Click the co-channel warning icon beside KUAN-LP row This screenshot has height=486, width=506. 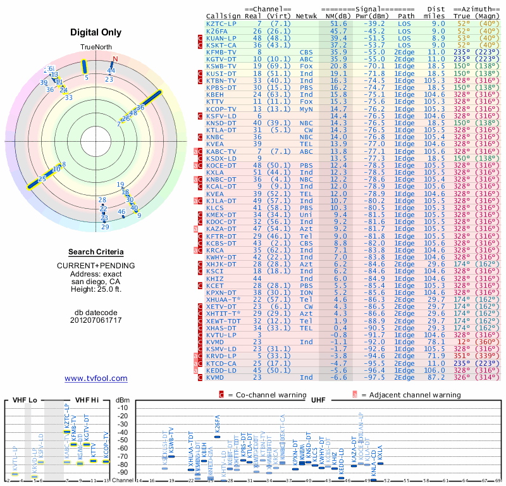(200, 38)
